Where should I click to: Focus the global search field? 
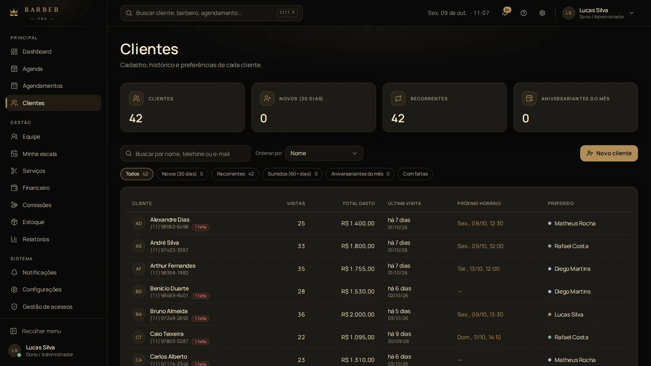211,13
